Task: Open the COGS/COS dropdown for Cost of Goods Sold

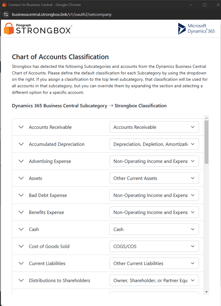Action: click(x=154, y=246)
